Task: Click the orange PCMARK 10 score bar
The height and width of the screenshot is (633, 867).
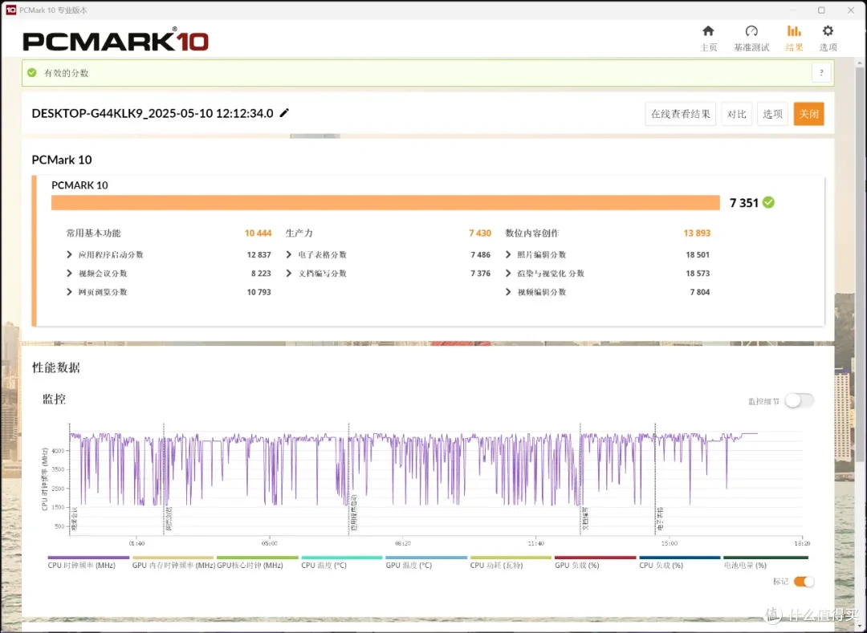Action: point(385,203)
